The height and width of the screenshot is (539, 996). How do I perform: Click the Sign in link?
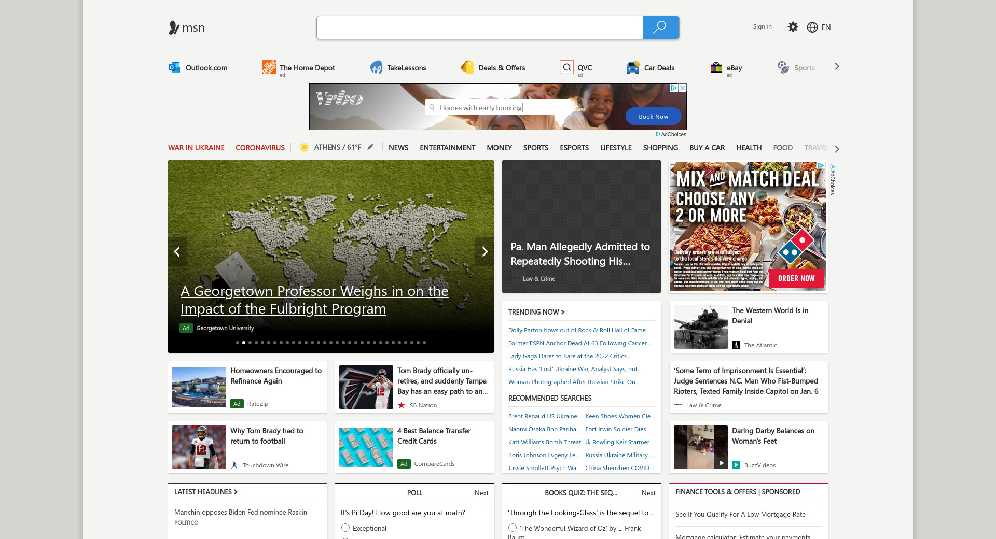(x=762, y=26)
